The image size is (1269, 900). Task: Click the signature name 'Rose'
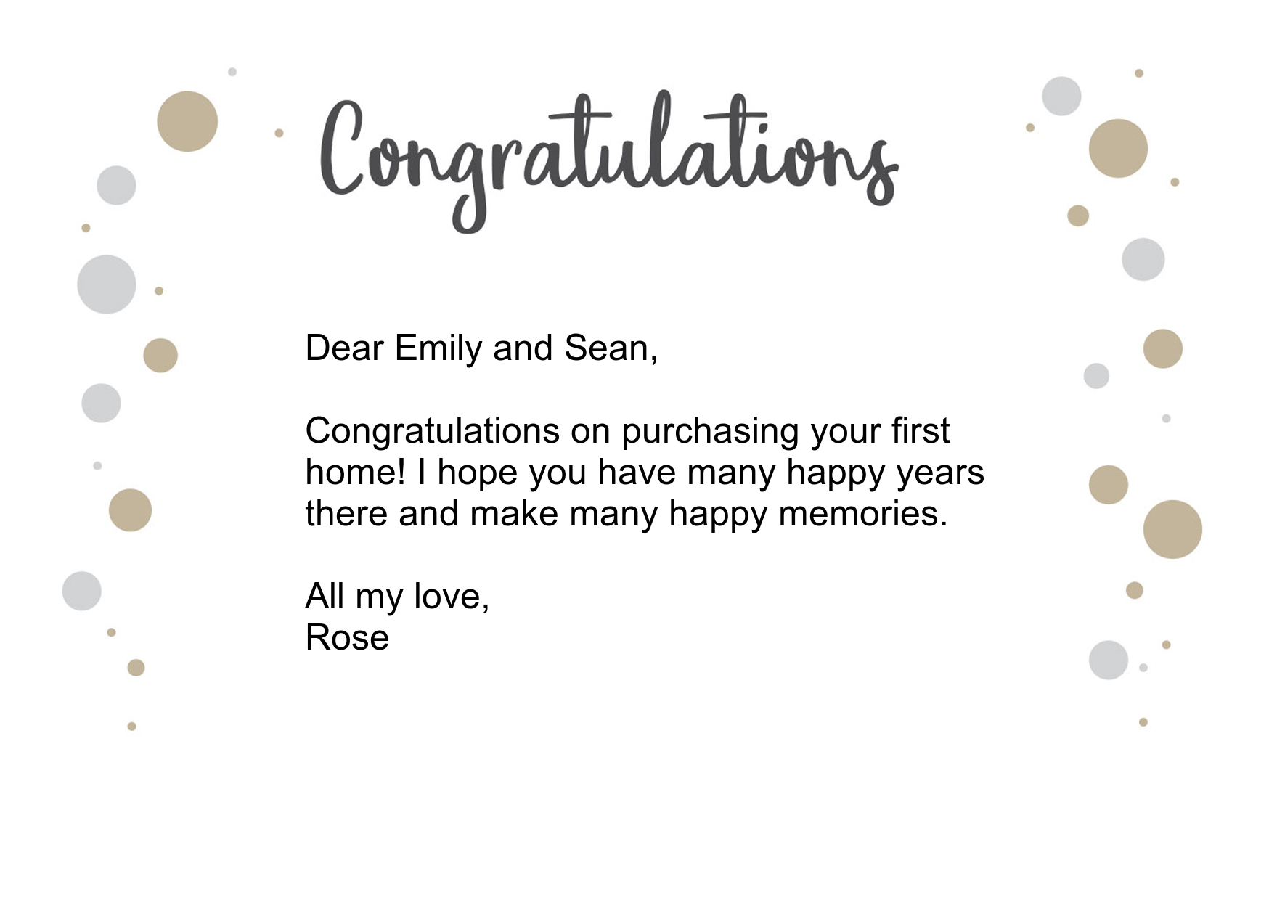348,638
